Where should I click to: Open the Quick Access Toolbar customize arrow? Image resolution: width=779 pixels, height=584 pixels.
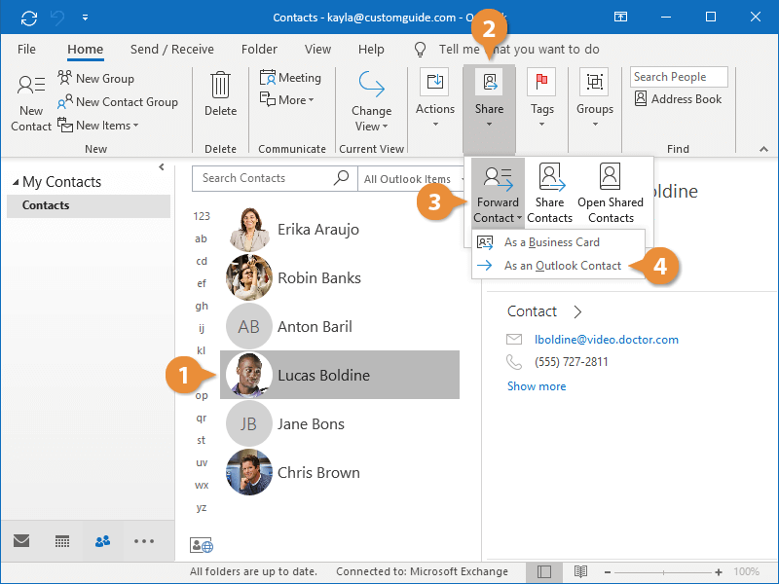coord(85,18)
